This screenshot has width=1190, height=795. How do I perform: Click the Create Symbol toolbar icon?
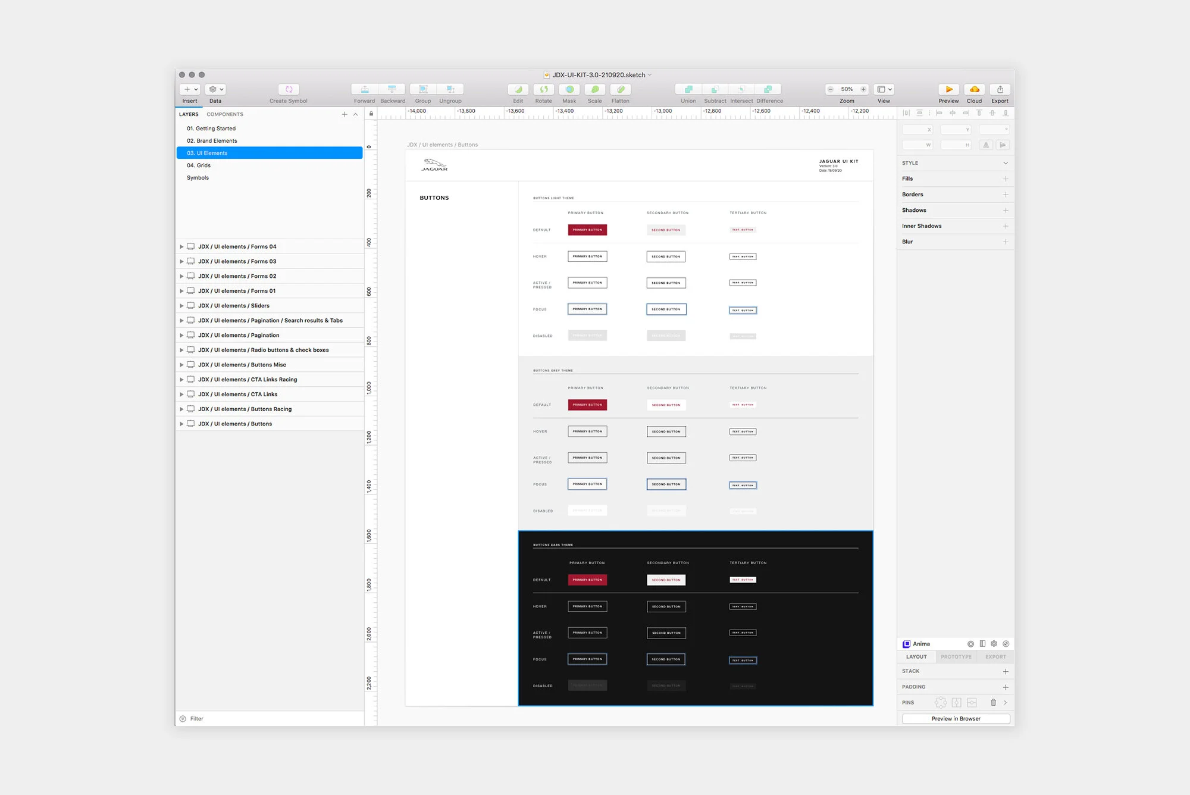click(x=289, y=89)
